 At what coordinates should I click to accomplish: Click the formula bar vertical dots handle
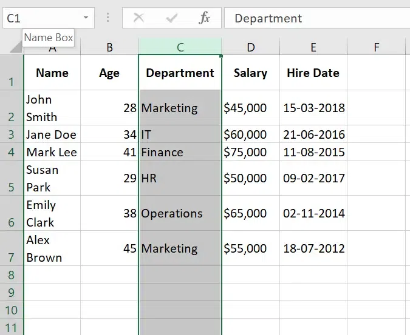[108, 18]
